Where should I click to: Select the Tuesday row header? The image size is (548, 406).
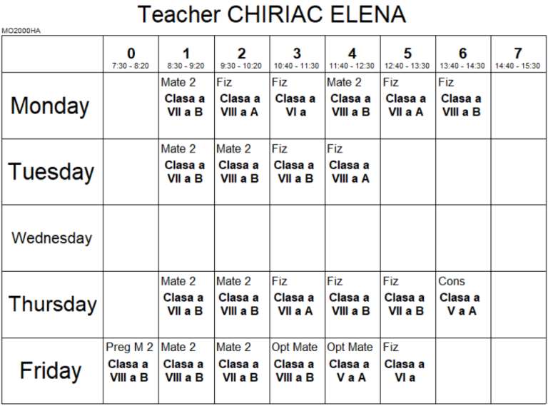[x=51, y=172]
